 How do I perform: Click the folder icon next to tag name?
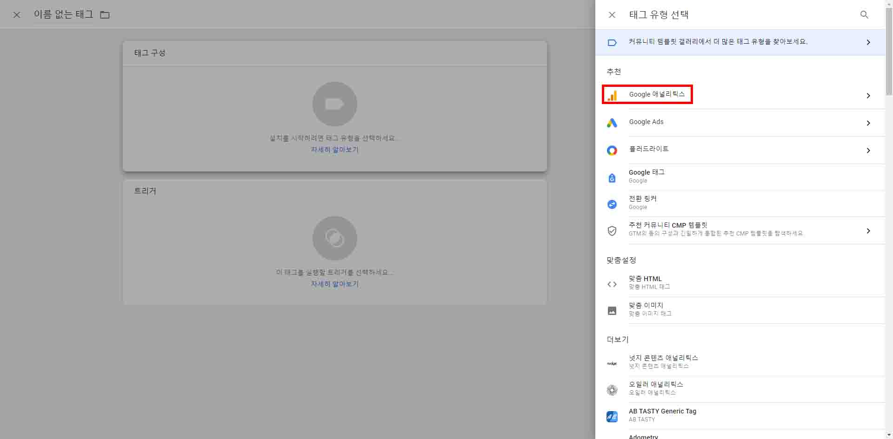tap(105, 15)
